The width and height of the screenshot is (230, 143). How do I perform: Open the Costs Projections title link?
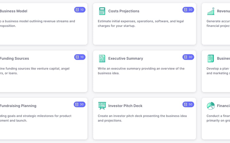(x=124, y=11)
